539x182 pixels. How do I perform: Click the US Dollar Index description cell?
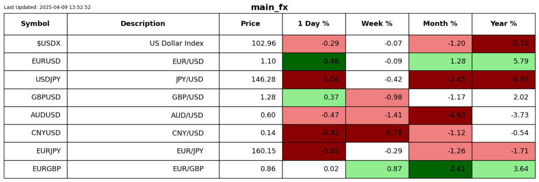click(x=143, y=44)
